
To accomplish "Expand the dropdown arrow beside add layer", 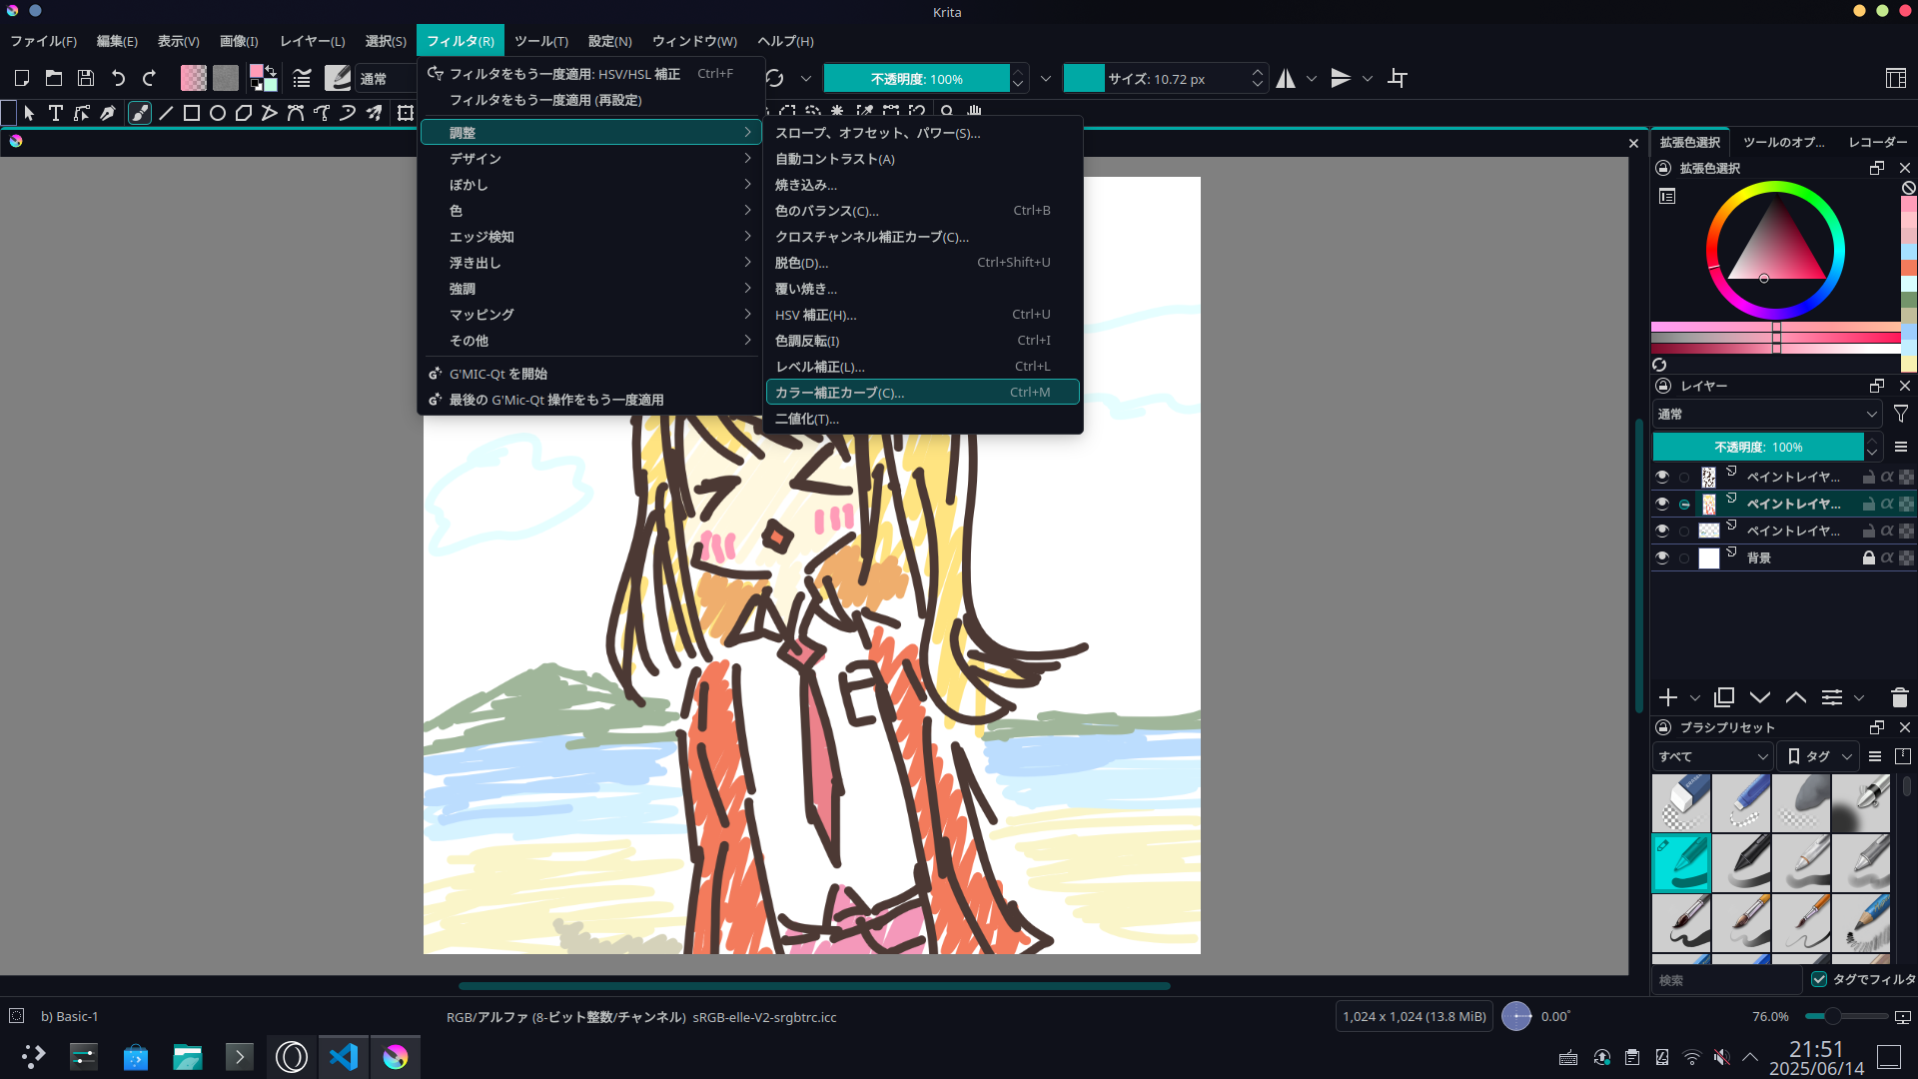I will tap(1694, 697).
